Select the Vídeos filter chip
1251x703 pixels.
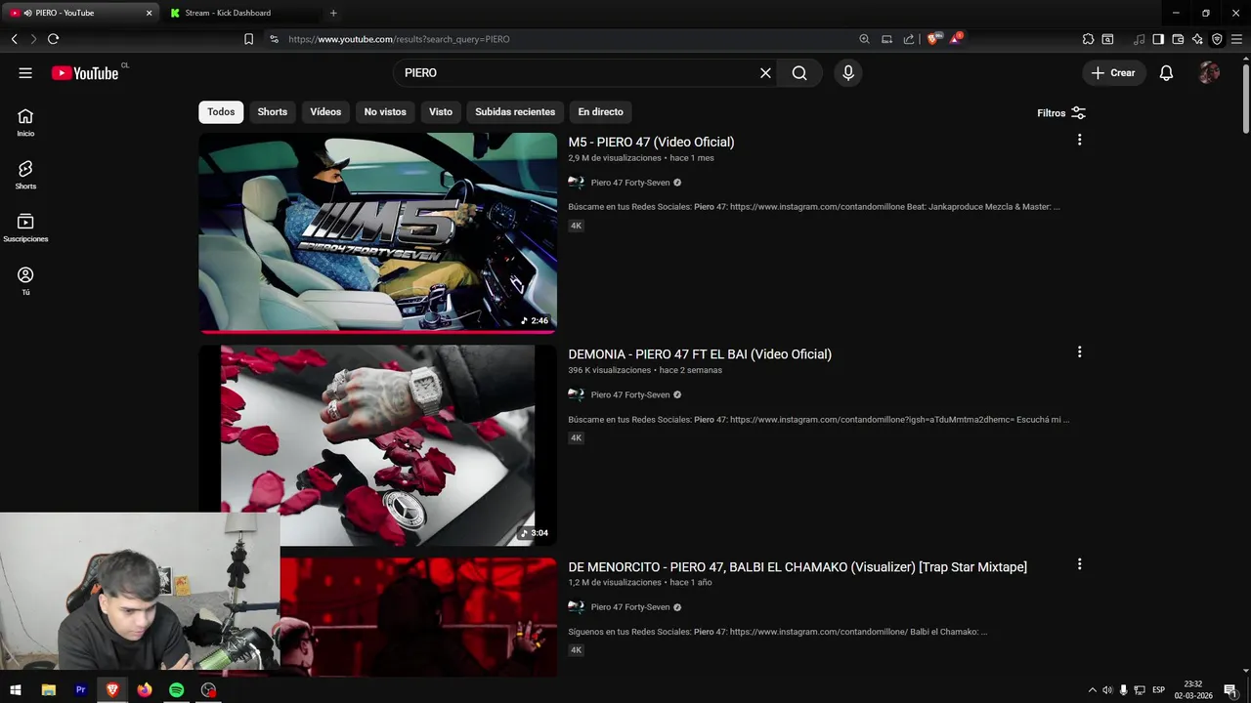(325, 112)
